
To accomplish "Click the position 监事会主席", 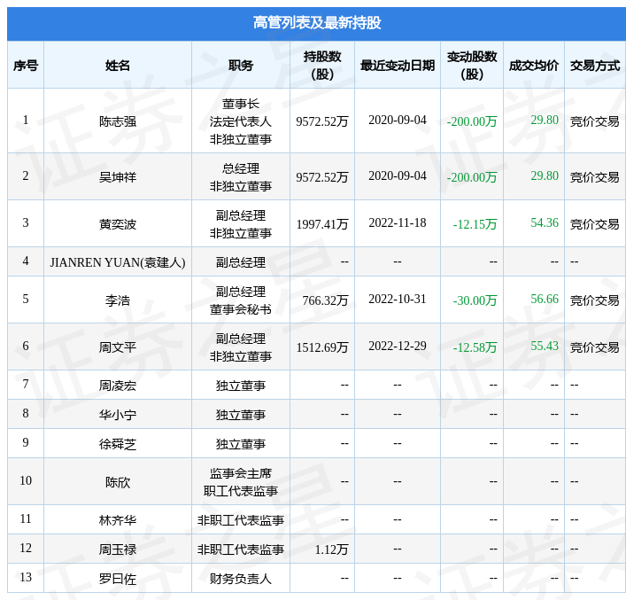I will [x=241, y=473].
